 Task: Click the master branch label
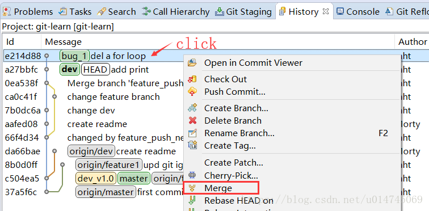[134, 179]
